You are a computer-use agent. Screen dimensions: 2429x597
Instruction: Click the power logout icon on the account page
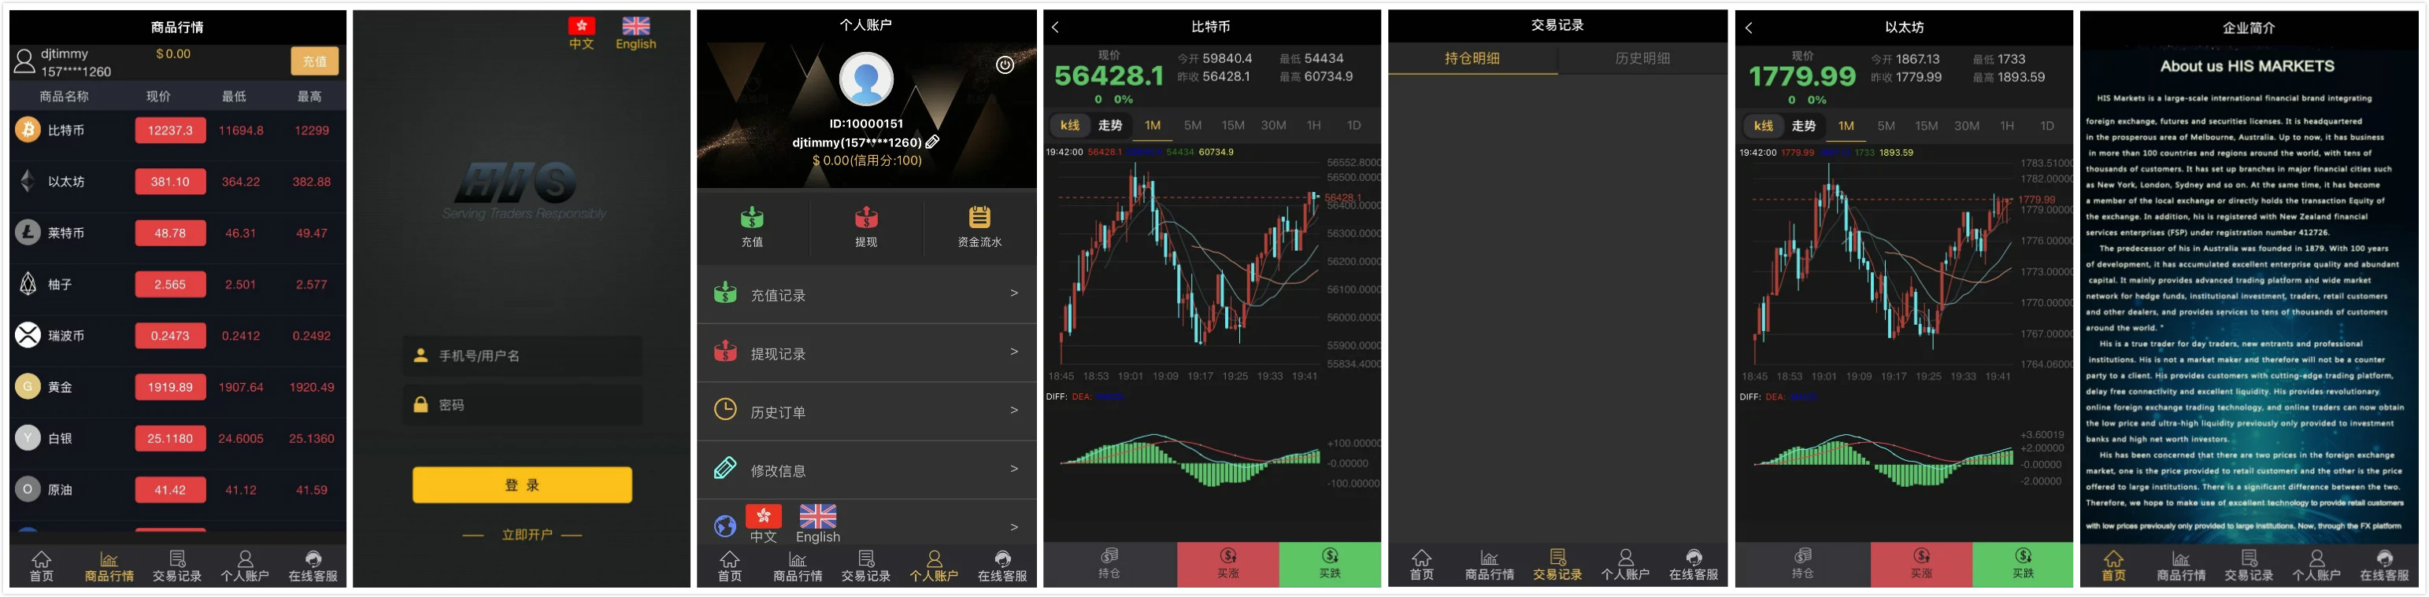1005,65
